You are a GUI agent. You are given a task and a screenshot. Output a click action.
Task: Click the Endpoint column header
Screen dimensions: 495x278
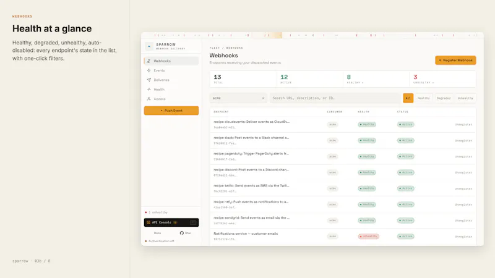pos(221,112)
